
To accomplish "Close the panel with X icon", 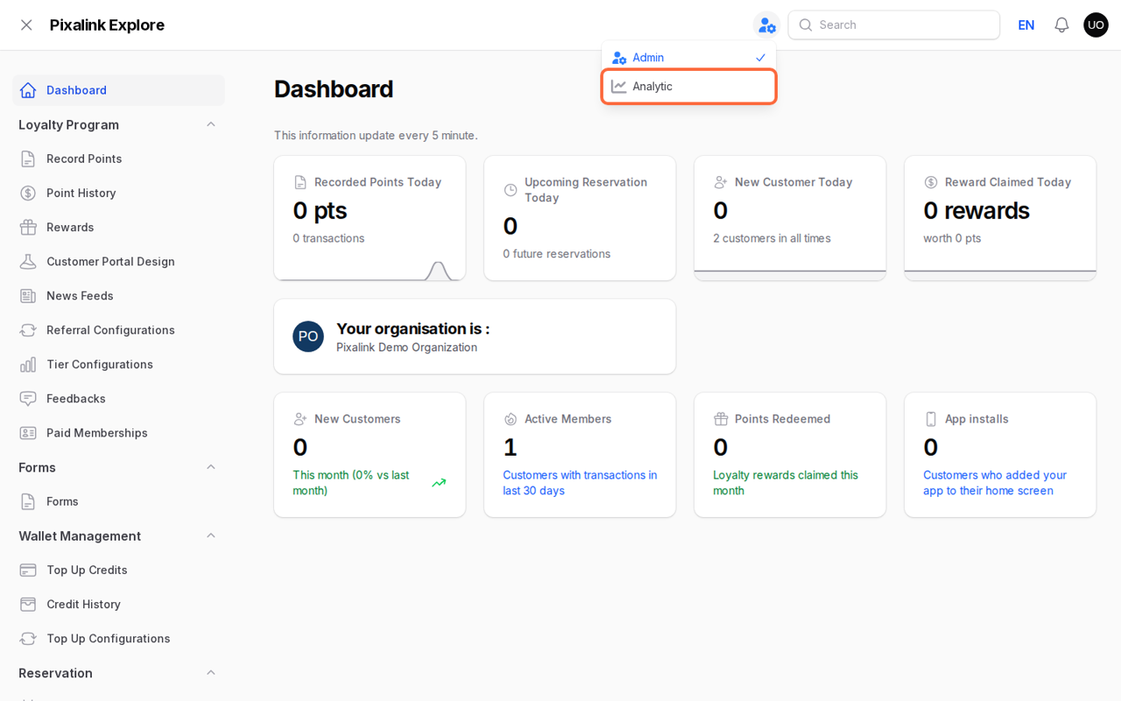I will pos(26,25).
